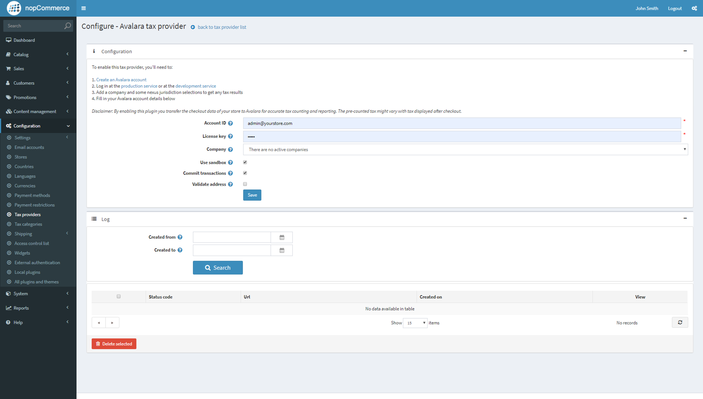Follow the Create an Avalara account link
This screenshot has width=703, height=399.
pos(121,80)
